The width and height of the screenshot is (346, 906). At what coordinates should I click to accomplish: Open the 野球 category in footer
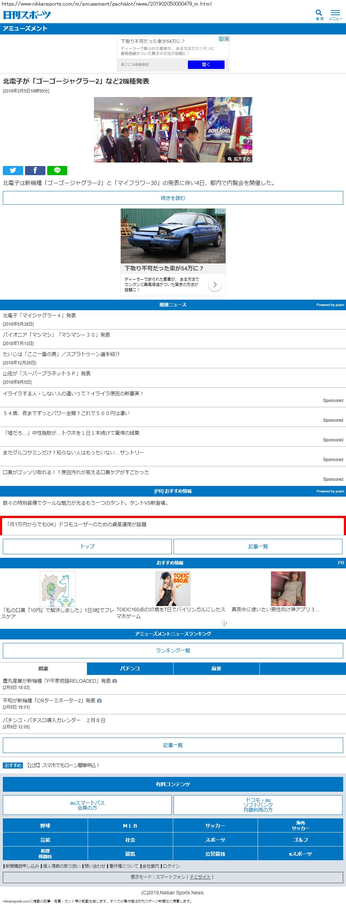point(45,826)
